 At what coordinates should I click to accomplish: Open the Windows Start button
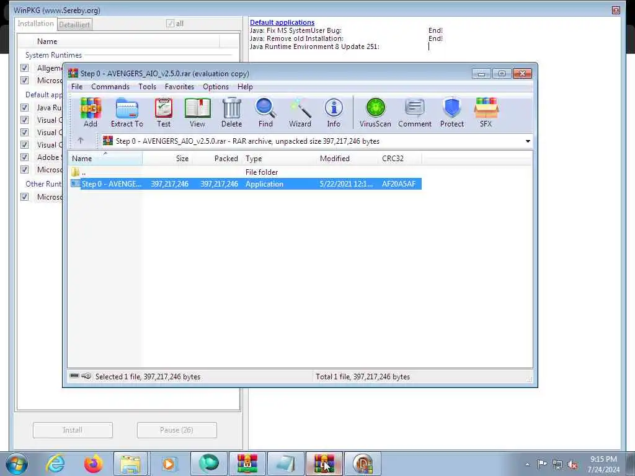coord(17,464)
